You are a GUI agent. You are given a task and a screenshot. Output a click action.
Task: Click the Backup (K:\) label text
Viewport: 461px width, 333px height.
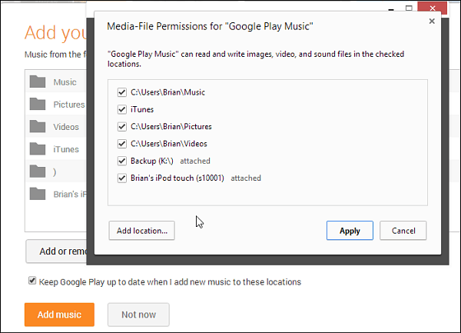click(x=152, y=161)
